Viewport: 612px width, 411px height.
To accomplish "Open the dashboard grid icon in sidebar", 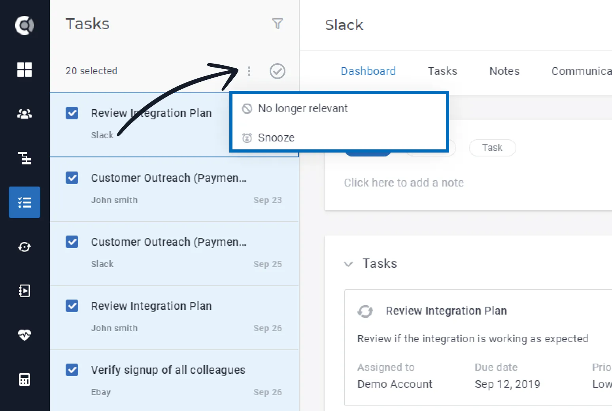I will pyautogui.click(x=25, y=70).
